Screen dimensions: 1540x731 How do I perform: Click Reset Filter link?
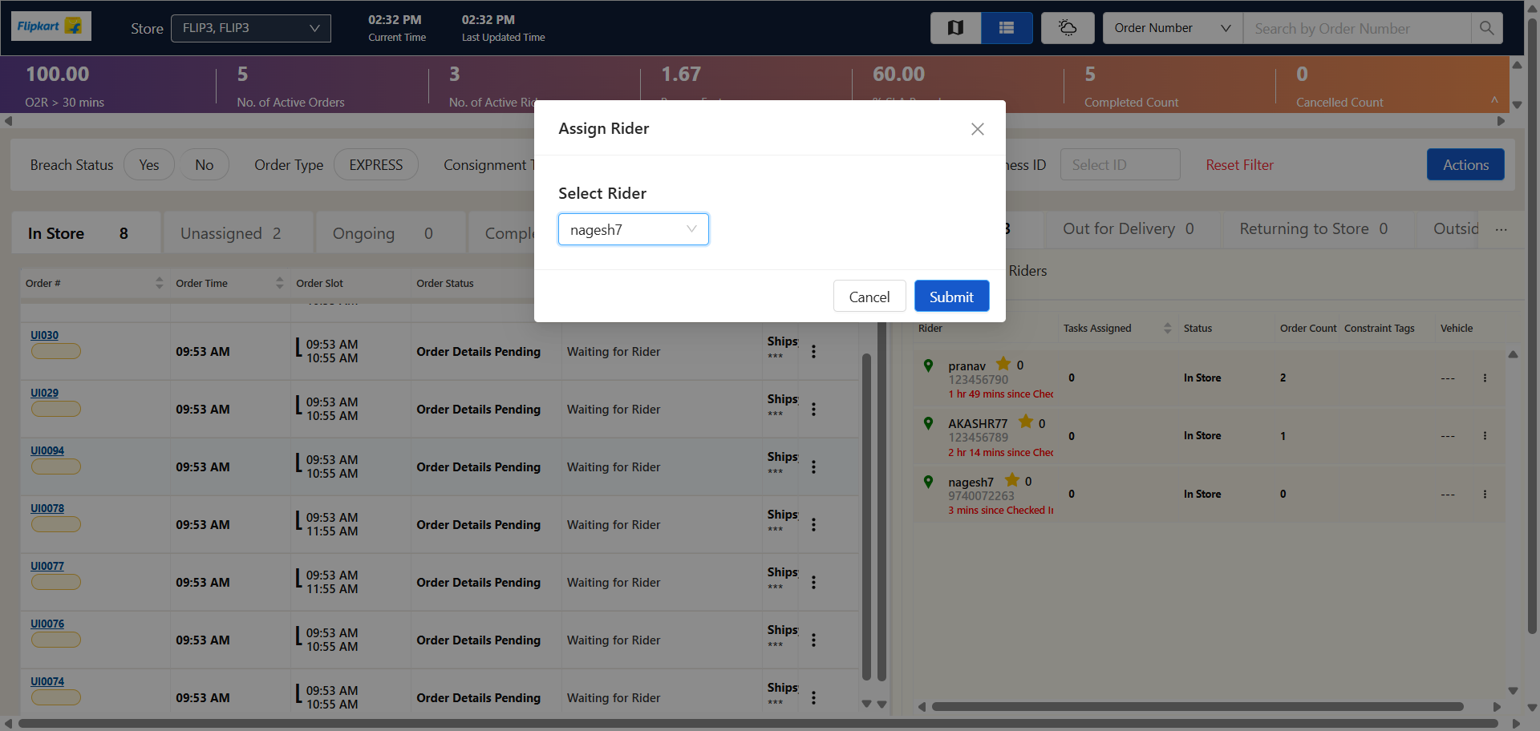click(x=1239, y=164)
